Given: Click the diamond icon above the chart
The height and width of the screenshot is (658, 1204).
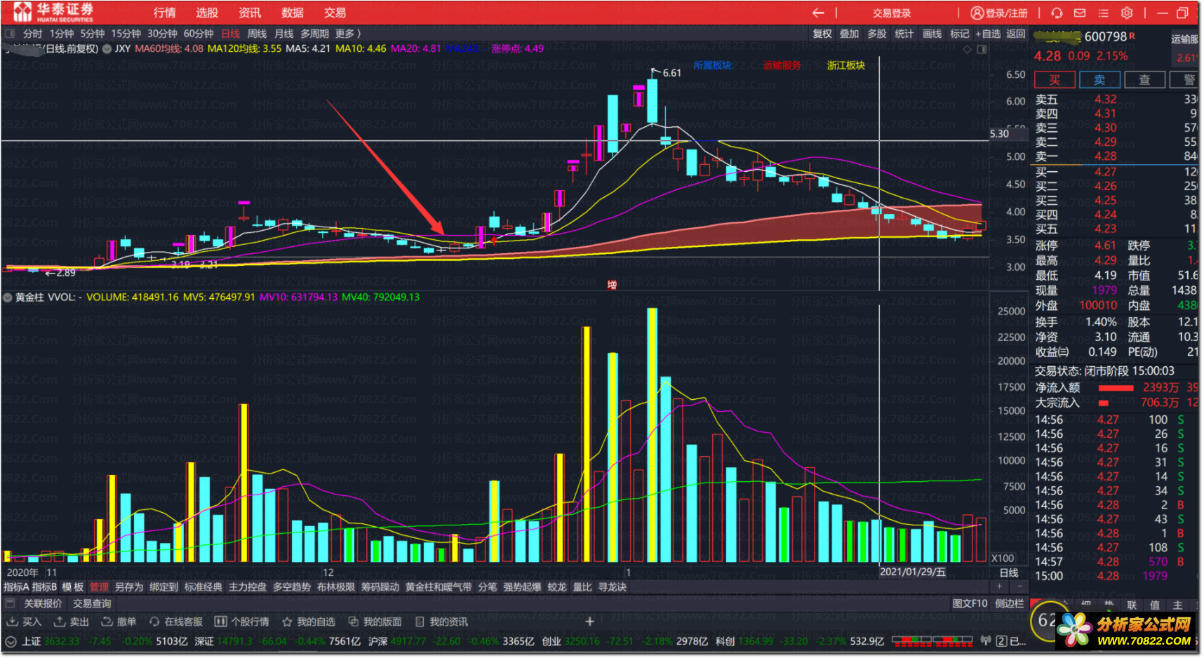Looking at the screenshot, I should pyautogui.click(x=967, y=49).
